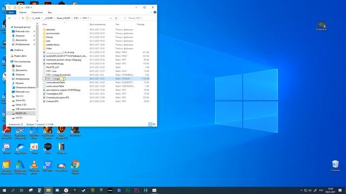Open Discord desktop shortcut

(6, 149)
